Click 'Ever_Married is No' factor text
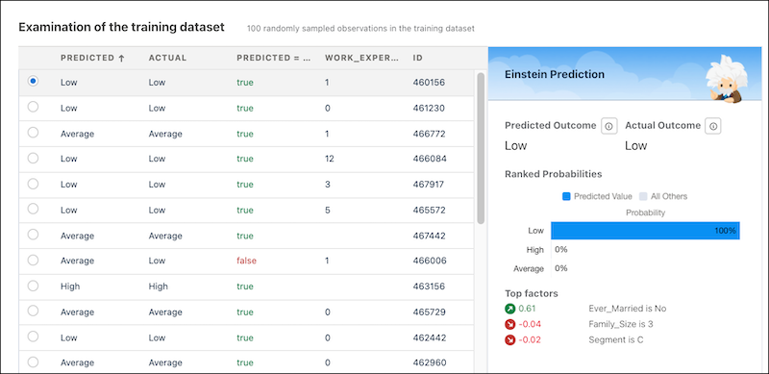This screenshot has width=769, height=374. [x=628, y=309]
